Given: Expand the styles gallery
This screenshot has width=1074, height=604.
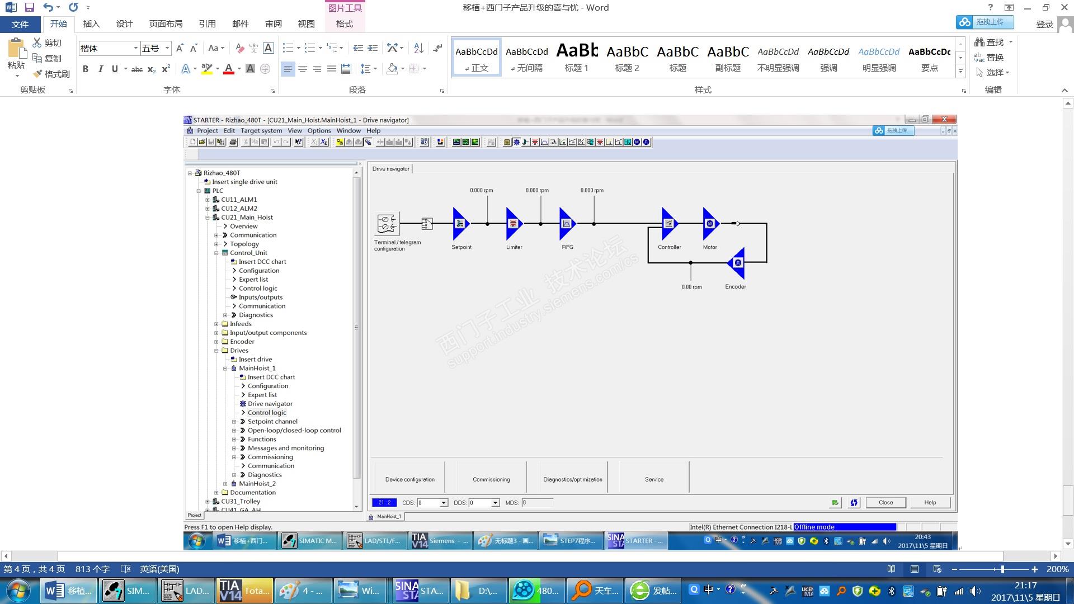Looking at the screenshot, I should (960, 71).
